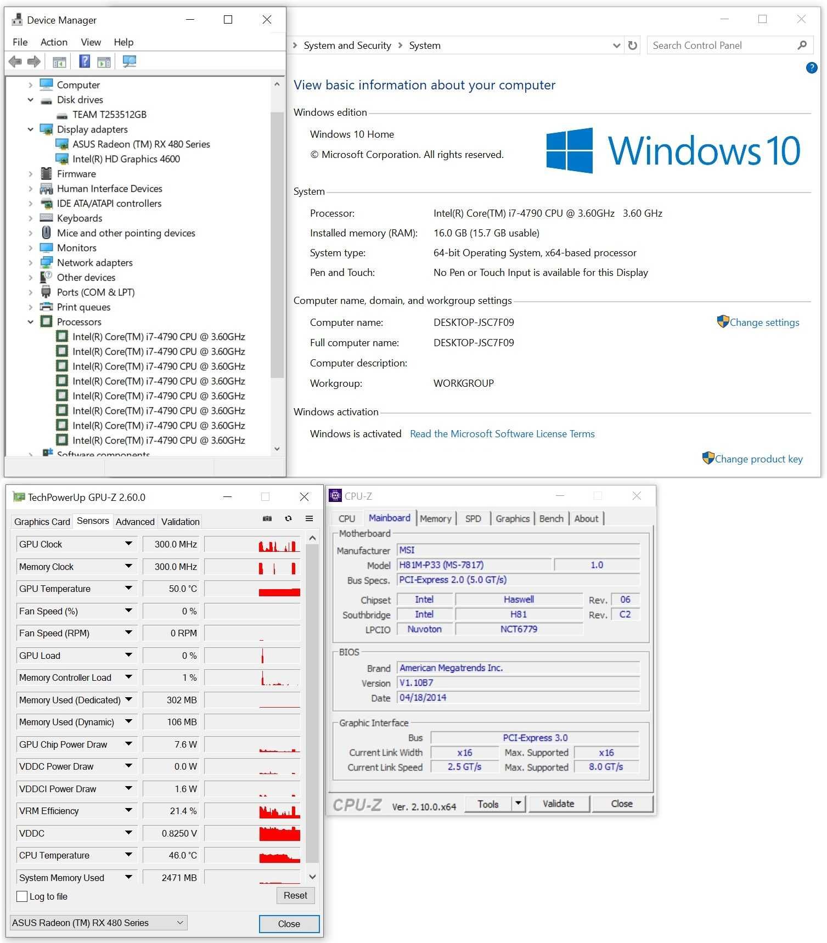Open CPU-Z Tools dropdown arrow

(519, 804)
